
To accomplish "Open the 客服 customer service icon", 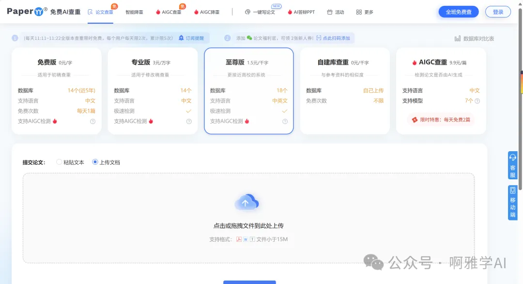I will click(x=512, y=166).
